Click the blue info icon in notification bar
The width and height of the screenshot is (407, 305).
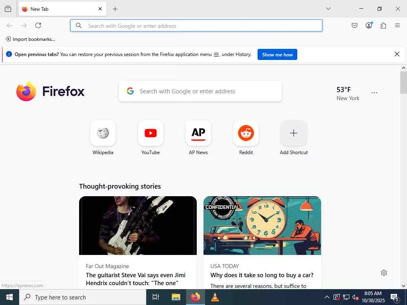(x=9, y=54)
